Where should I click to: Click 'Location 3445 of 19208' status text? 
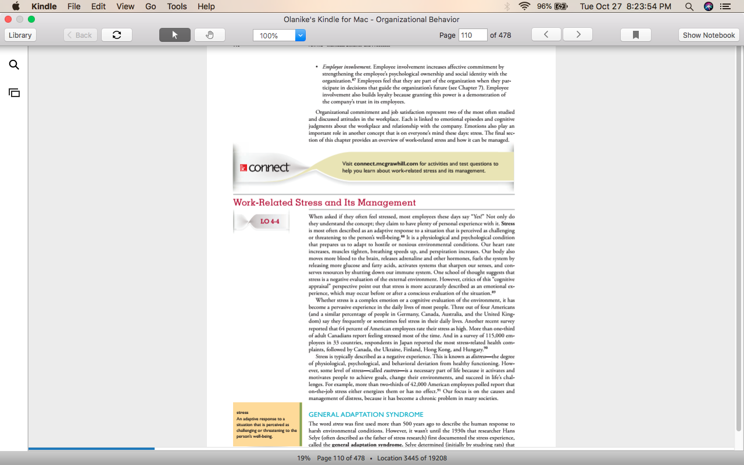412,458
